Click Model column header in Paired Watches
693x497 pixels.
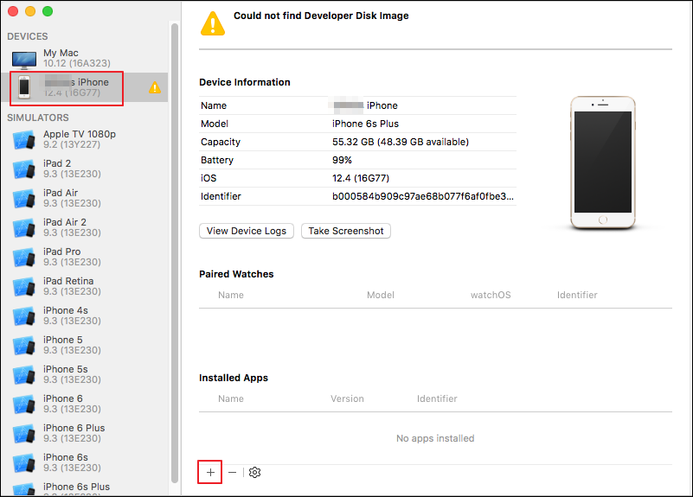[x=381, y=295]
